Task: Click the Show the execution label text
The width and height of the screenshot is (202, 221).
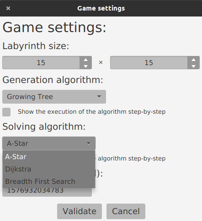Action: 91,112
